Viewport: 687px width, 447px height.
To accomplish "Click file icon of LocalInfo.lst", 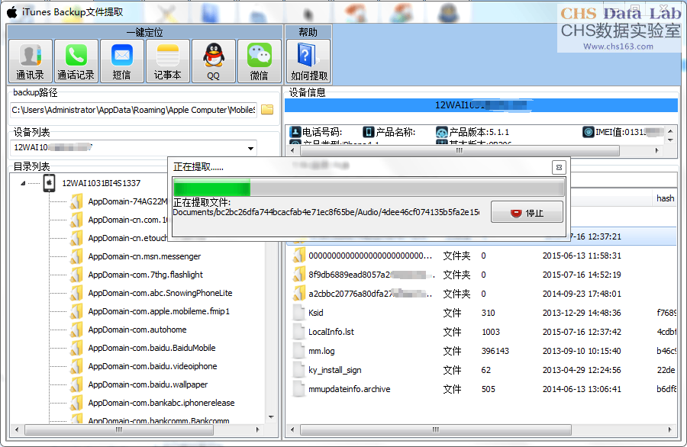I will [298, 332].
